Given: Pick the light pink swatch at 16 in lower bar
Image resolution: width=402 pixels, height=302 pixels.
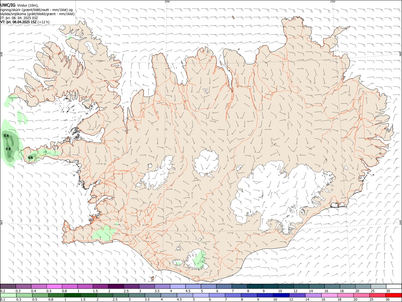Looking at the screenshot, I should [x=329, y=295].
